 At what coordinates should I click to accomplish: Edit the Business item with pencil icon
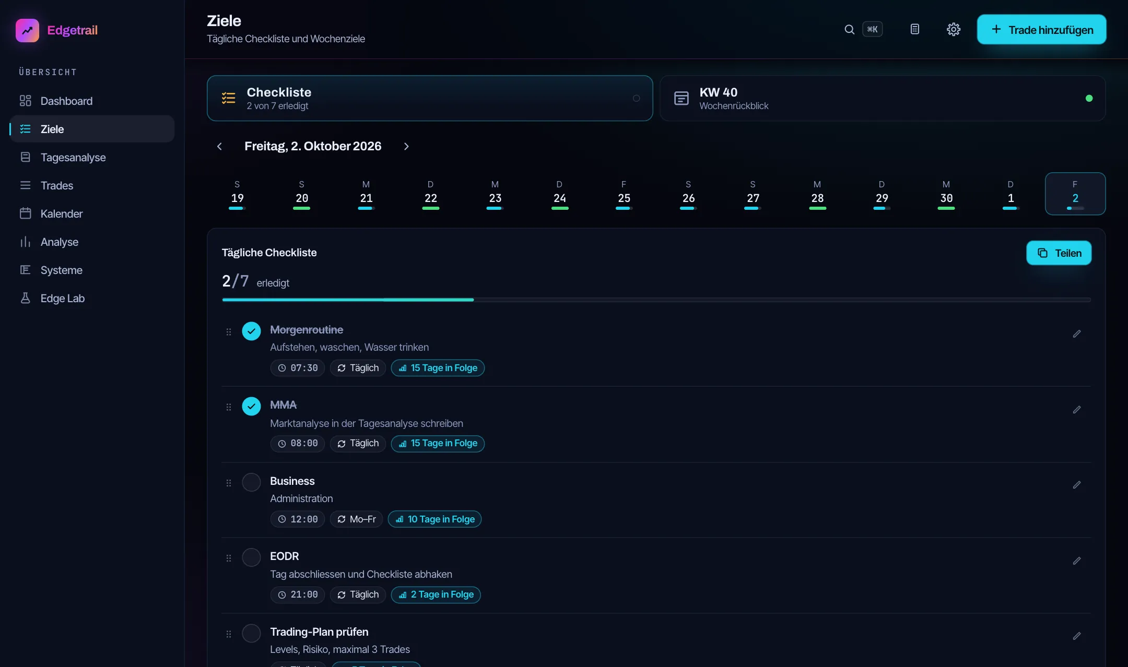click(1077, 485)
